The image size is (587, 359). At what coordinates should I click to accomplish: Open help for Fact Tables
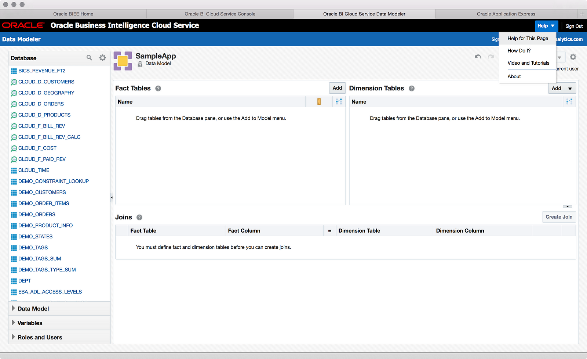pyautogui.click(x=158, y=89)
